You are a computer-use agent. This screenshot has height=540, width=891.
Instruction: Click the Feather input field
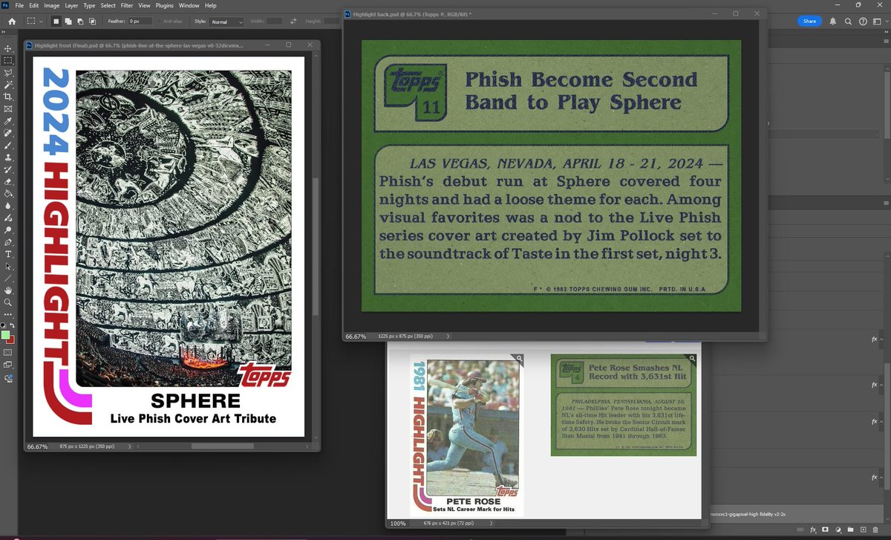click(142, 22)
